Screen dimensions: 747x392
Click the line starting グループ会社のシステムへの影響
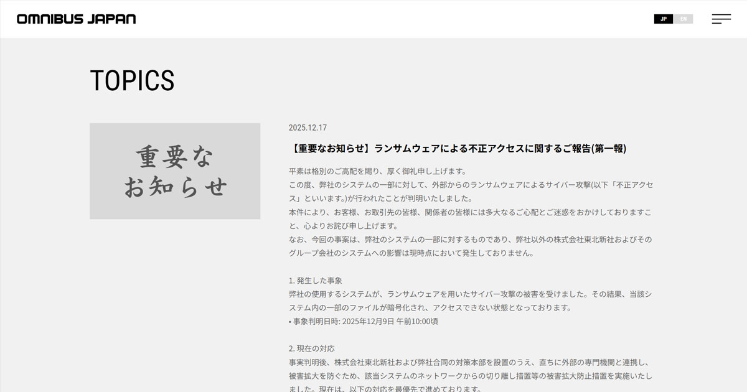click(411, 253)
